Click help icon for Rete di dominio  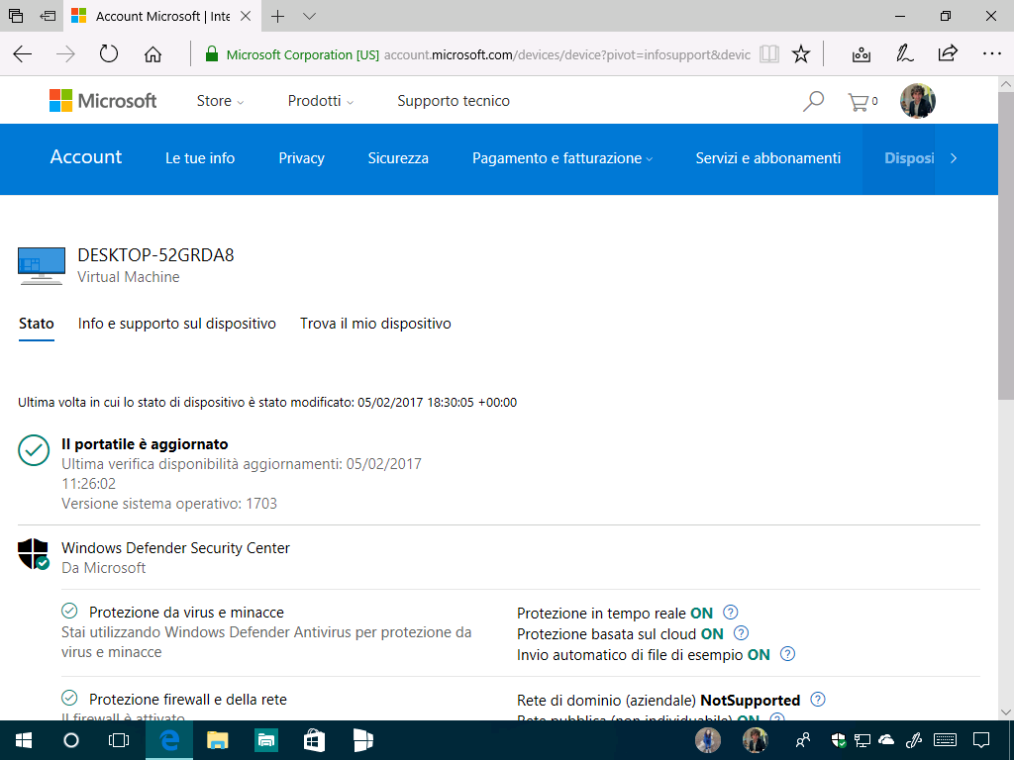[817, 700]
